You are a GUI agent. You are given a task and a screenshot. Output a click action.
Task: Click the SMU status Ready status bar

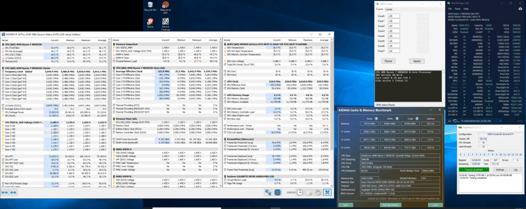[x=409, y=105]
